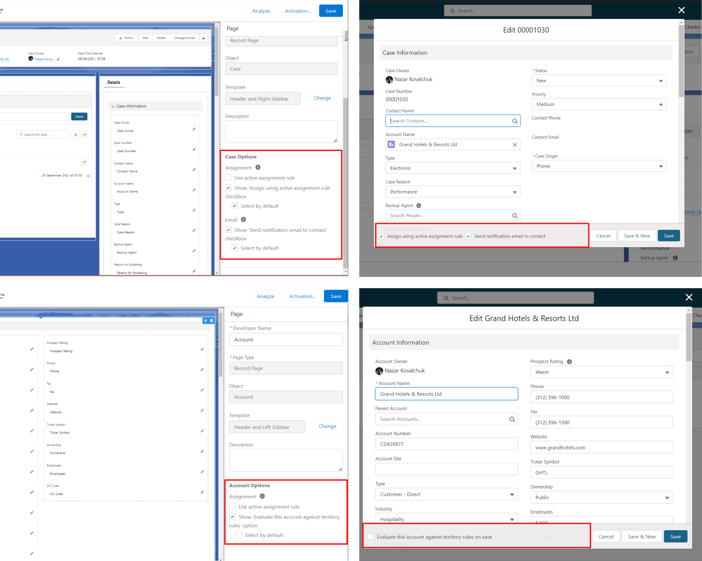This screenshot has width=702, height=561.
Task: Click the Account Name input field
Action: (446, 394)
